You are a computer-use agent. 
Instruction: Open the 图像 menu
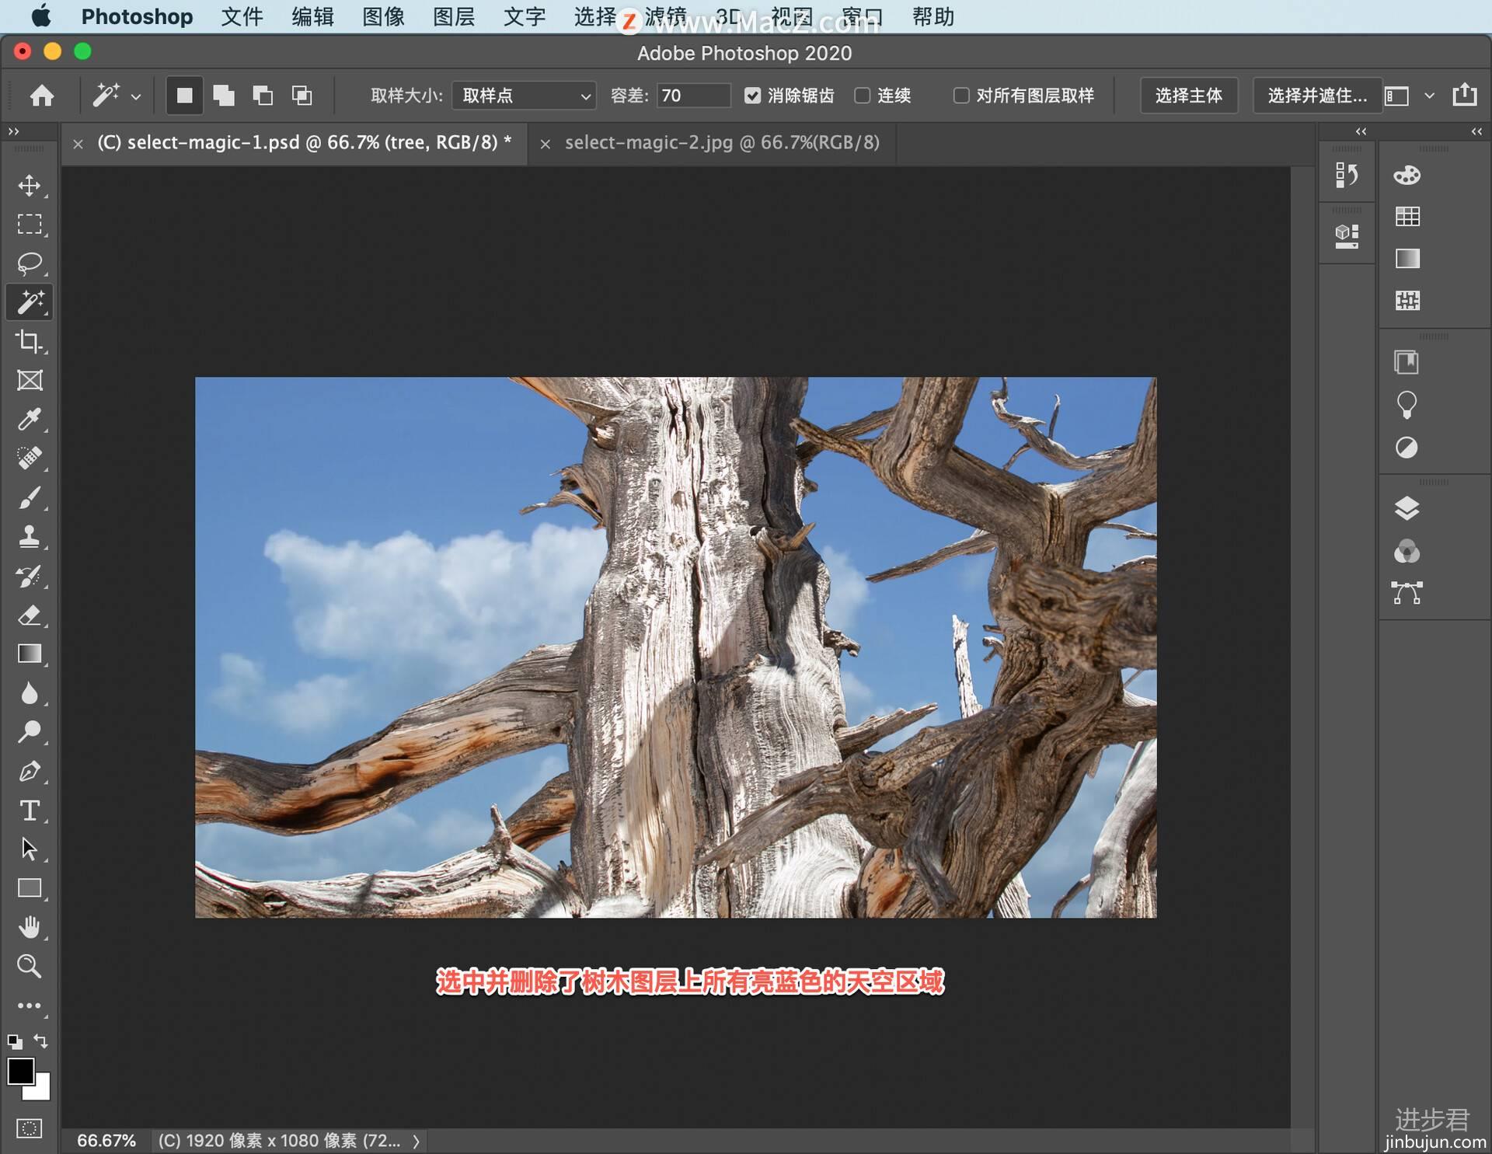[383, 16]
